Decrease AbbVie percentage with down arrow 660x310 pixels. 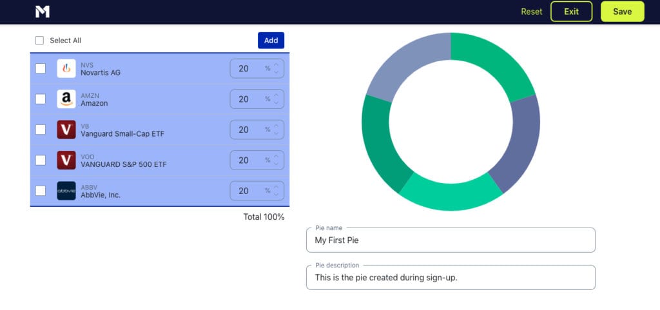click(276, 195)
